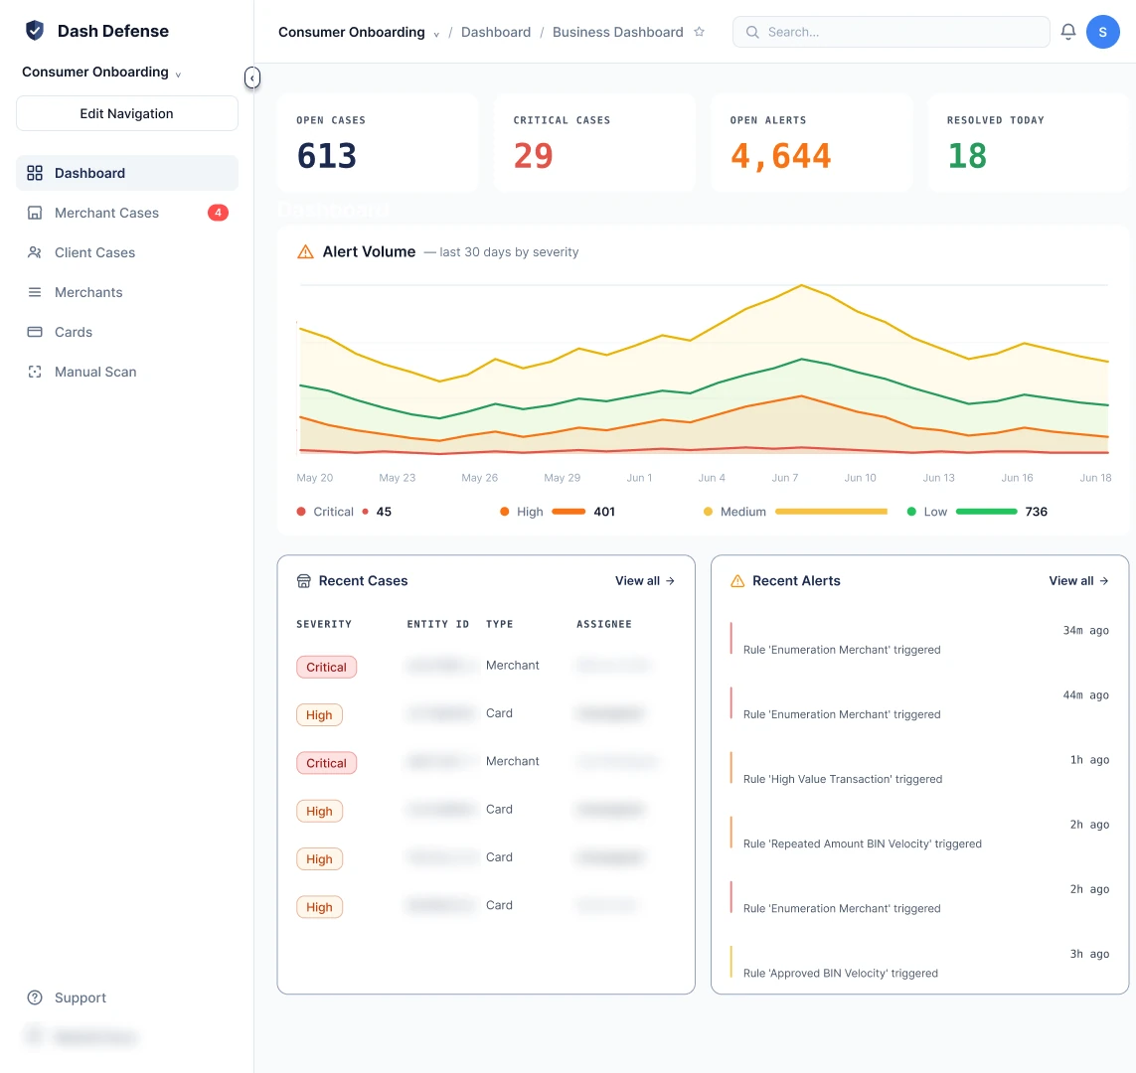Click the May 20 date on chart axis

(314, 478)
